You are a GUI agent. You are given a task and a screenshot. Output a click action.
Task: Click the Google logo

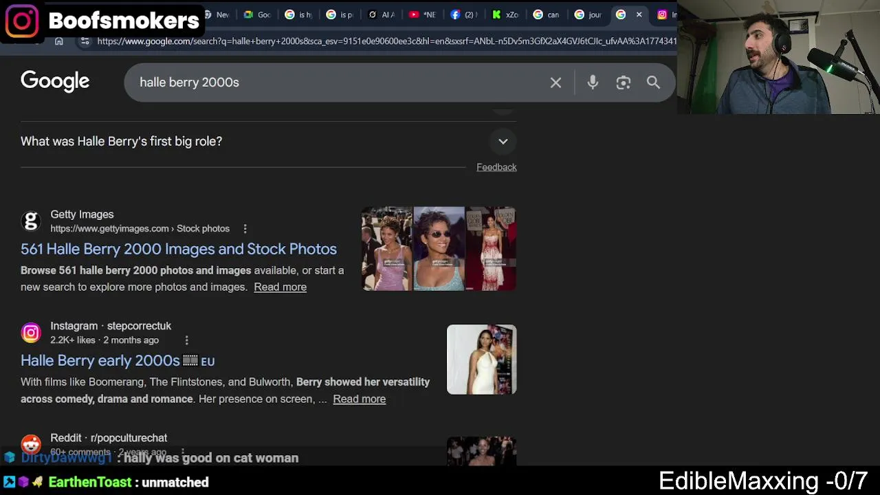click(55, 81)
